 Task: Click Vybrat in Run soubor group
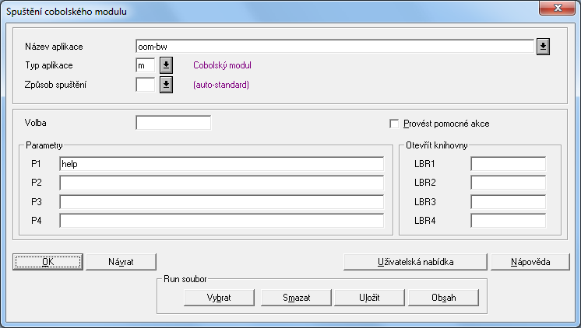pyautogui.click(x=220, y=297)
